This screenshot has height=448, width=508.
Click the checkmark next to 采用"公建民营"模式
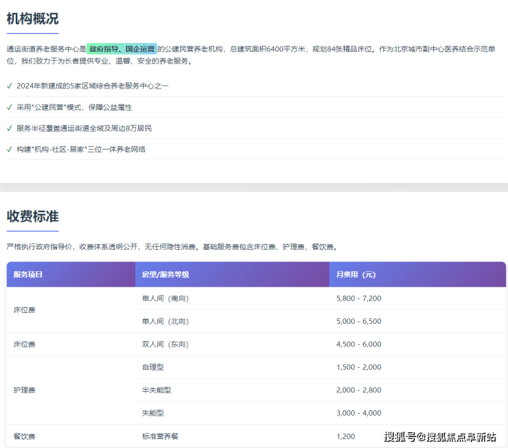[10, 107]
